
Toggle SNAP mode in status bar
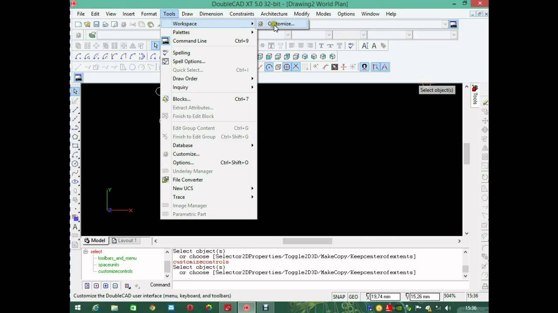339,297
